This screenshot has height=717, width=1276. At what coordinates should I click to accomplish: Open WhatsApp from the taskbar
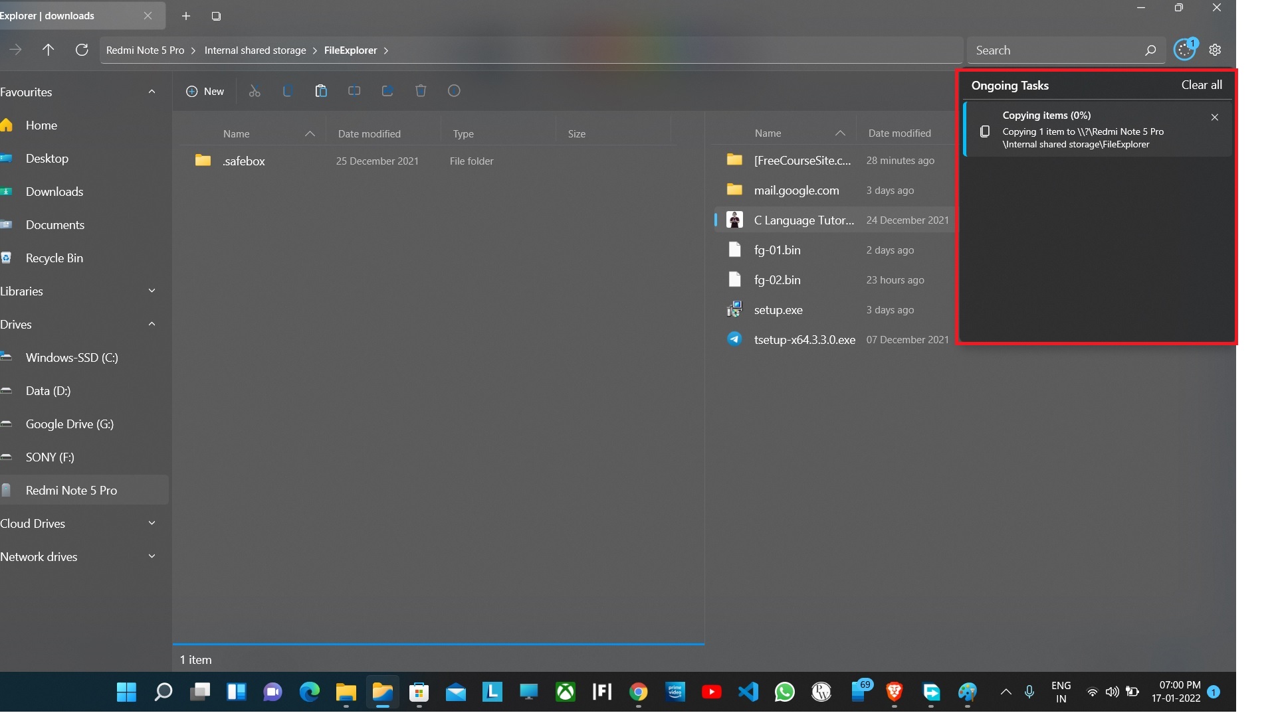click(784, 692)
